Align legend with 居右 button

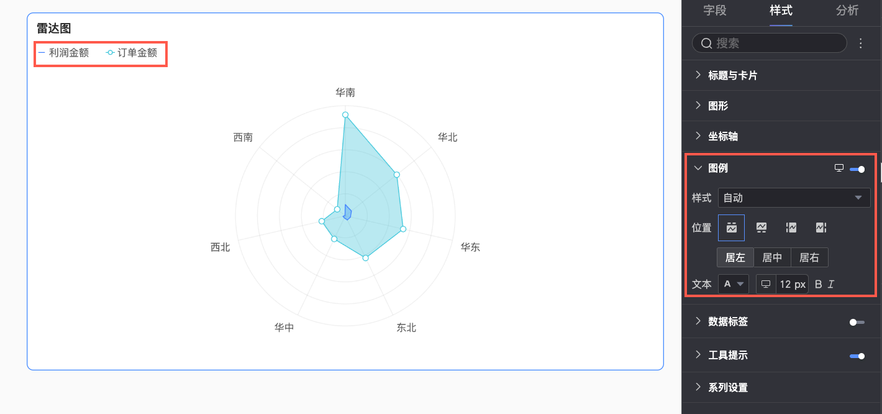click(809, 257)
